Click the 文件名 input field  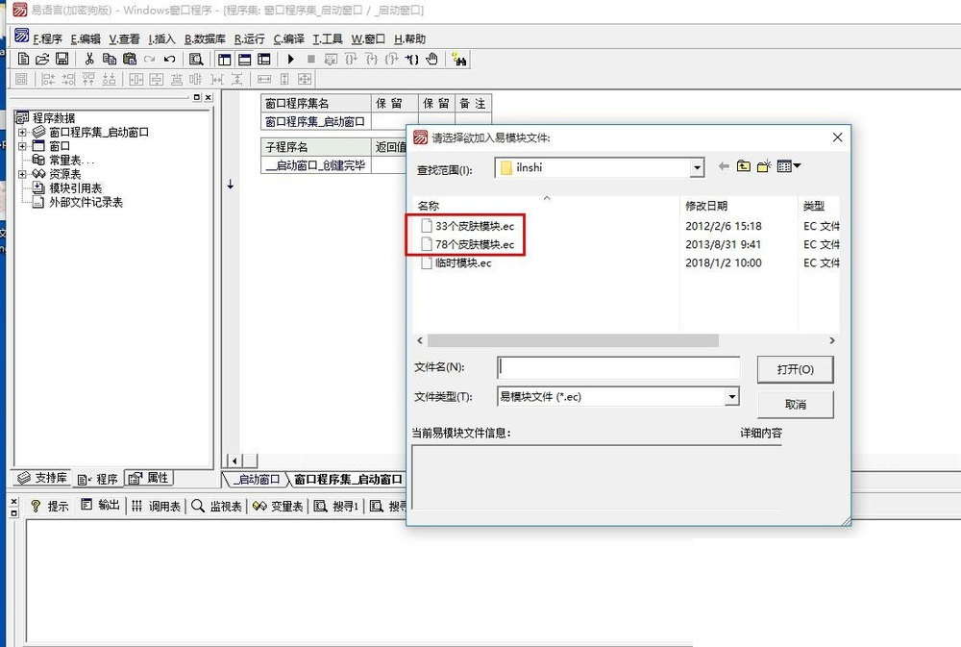tap(618, 367)
